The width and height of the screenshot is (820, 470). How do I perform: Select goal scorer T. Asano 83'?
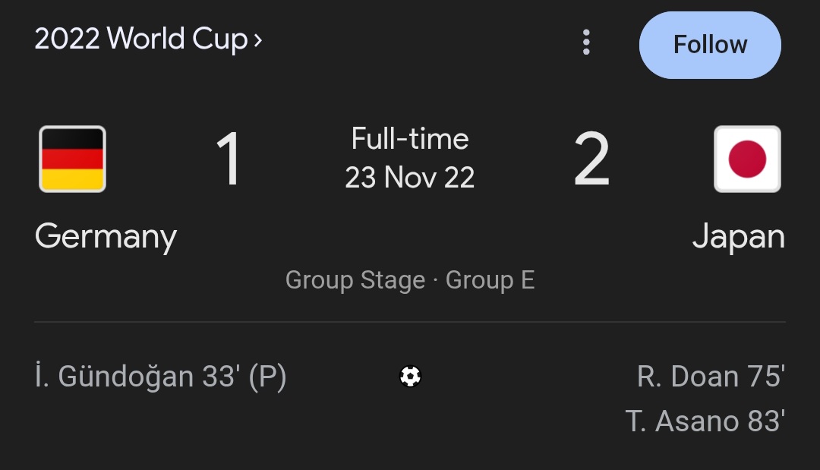(x=705, y=421)
